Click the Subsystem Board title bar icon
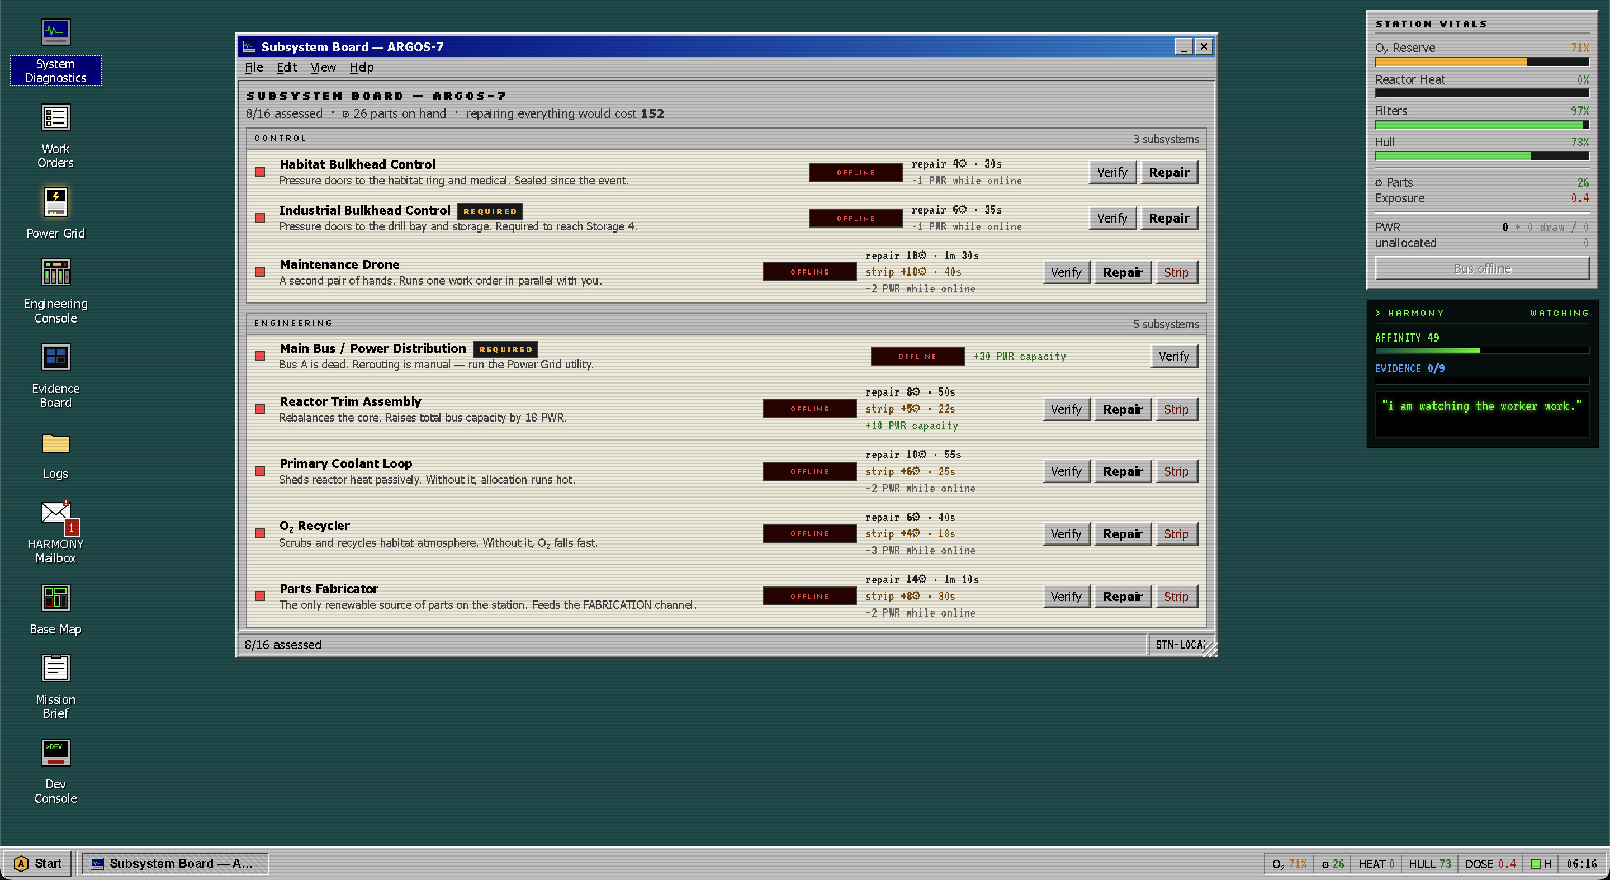Viewport: 1610px width, 880px height. click(x=249, y=47)
